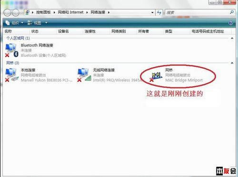
Task: Click the 本地连接 name text
Action: (28, 70)
